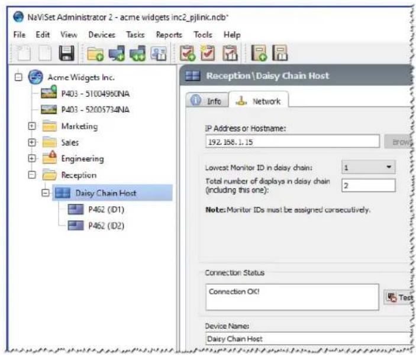Viewport: 416px width, 355px height.
Task: Select P403 - 51004950NA in the tree
Action: pyautogui.click(x=95, y=94)
